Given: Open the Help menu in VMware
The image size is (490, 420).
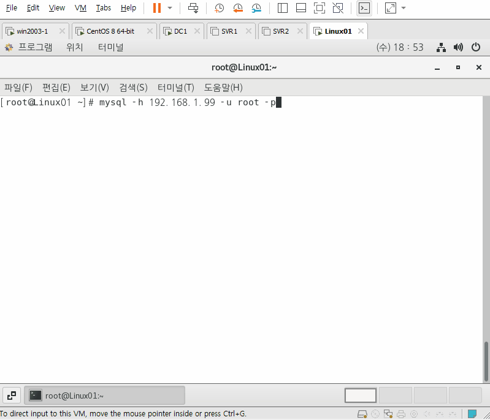Looking at the screenshot, I should pos(128,8).
